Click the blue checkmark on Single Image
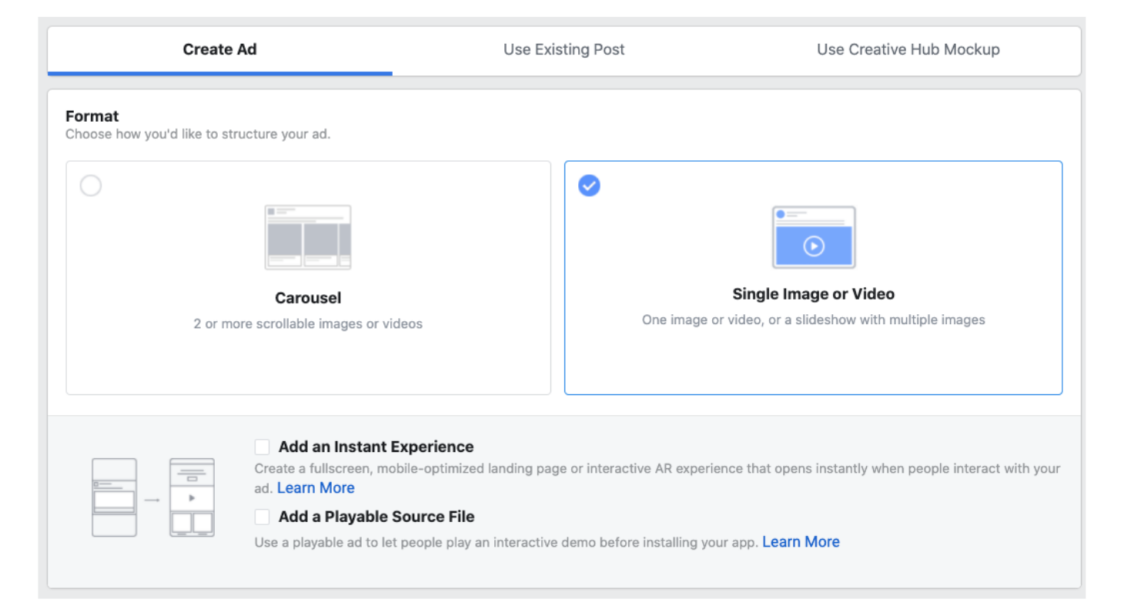Viewport: 1124px width, 616px height. [x=589, y=186]
